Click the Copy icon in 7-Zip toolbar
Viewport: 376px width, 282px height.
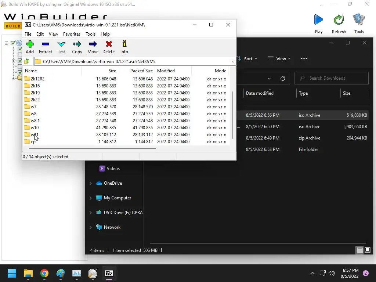coord(77,44)
